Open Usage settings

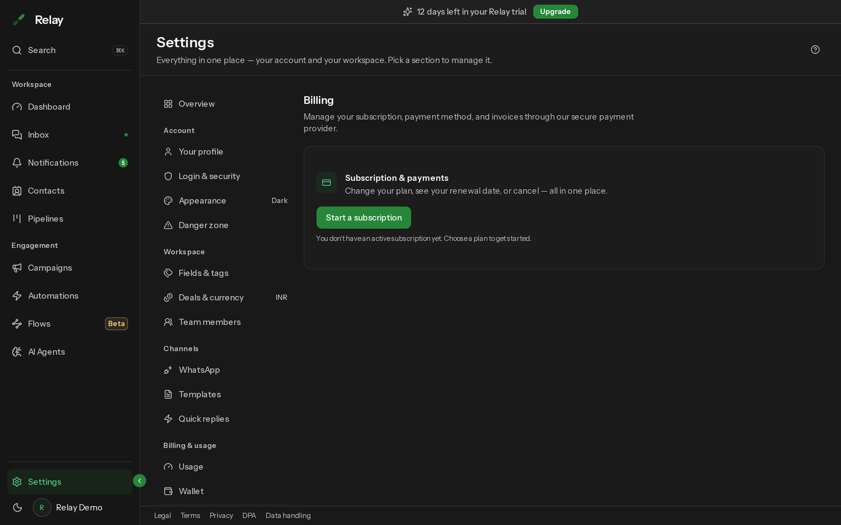pos(225,467)
